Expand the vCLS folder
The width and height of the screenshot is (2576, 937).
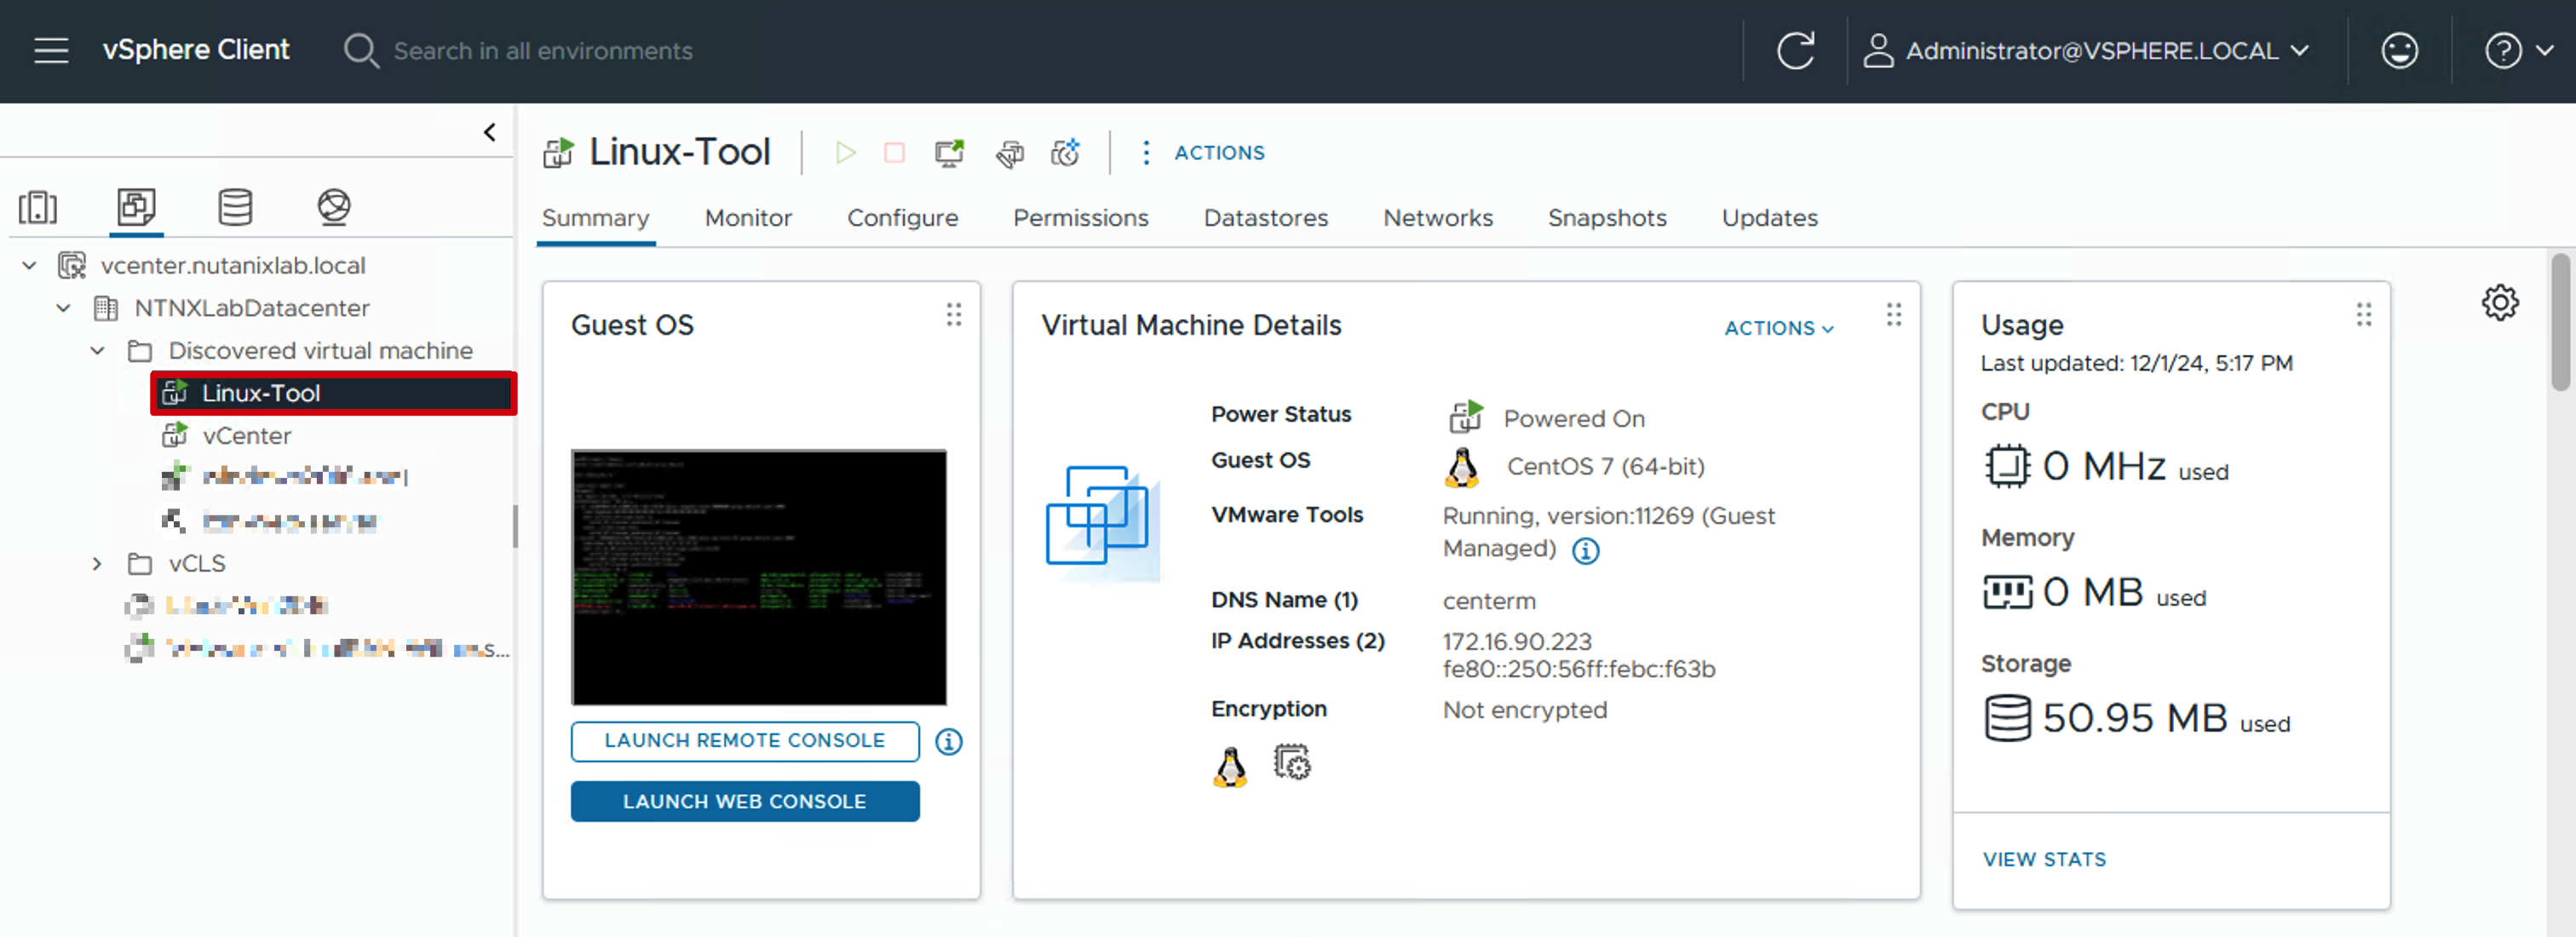pos(97,563)
